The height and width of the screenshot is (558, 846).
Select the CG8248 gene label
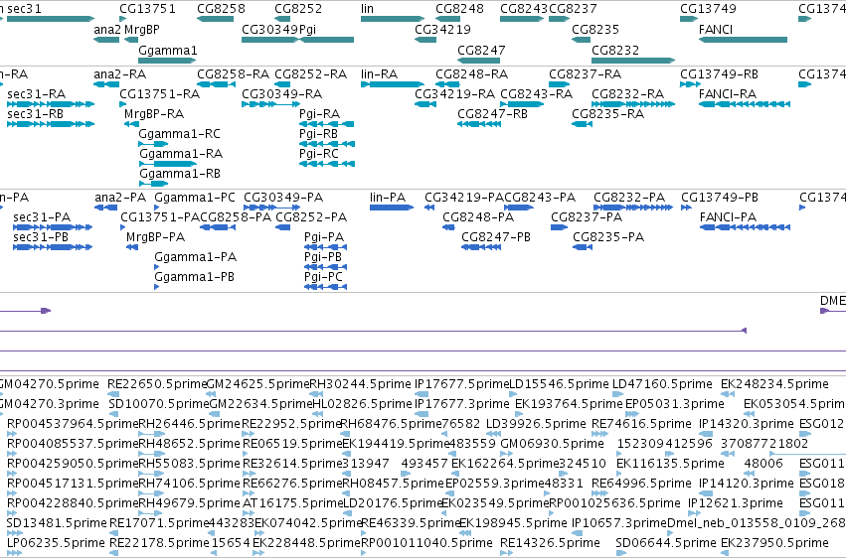click(459, 9)
